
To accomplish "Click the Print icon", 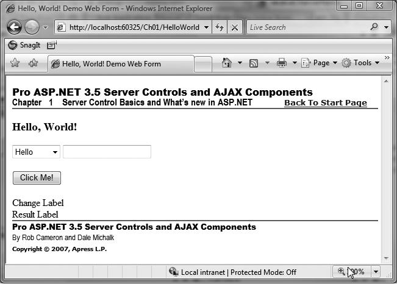I will (282, 63).
